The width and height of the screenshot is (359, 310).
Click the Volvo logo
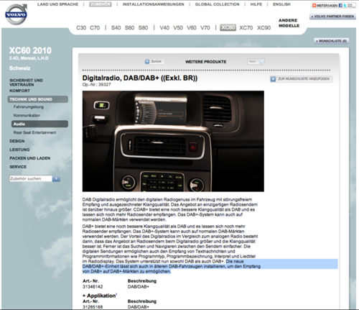tap(17, 14)
